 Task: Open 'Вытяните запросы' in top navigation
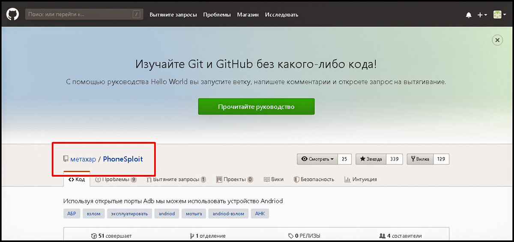coord(173,15)
